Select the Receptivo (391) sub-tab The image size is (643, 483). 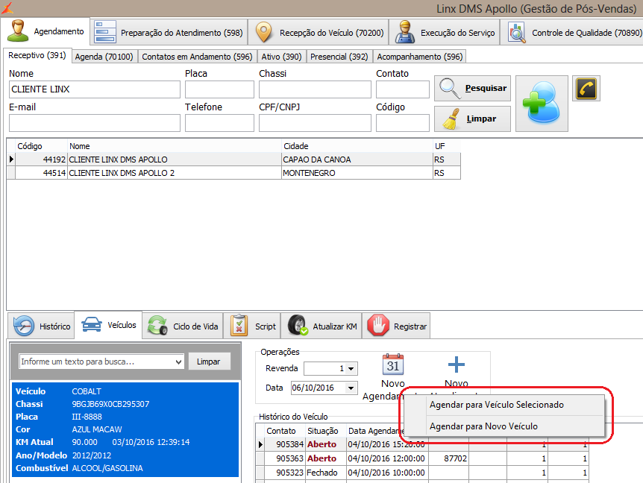coord(37,55)
